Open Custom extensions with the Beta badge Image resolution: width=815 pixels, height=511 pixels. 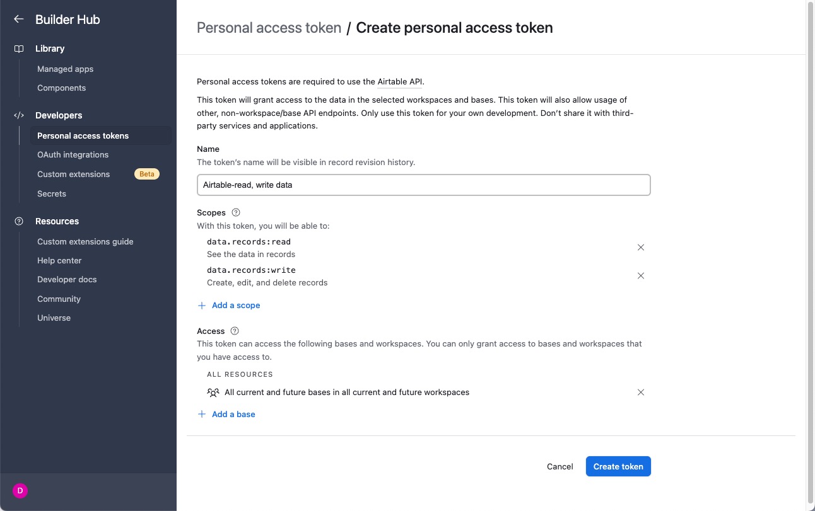tap(73, 174)
